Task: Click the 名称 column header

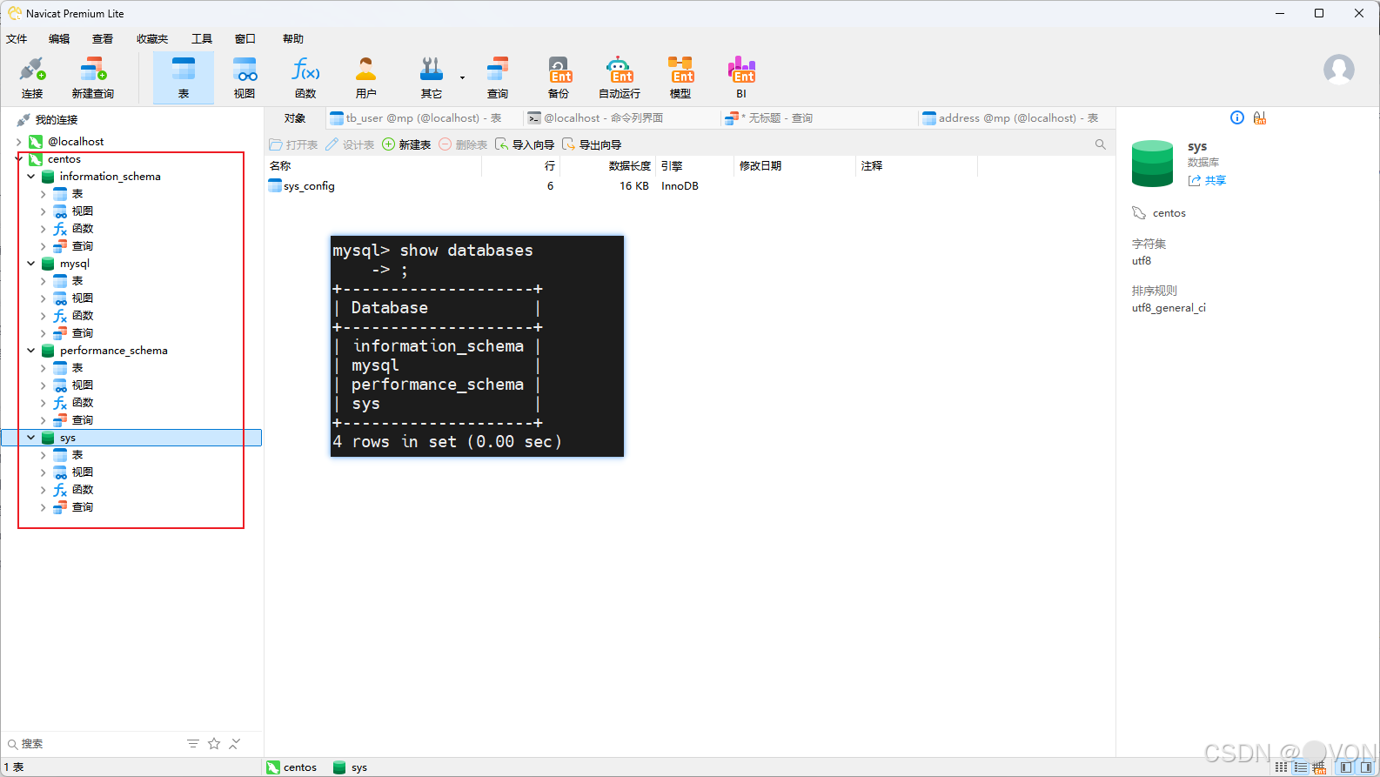Action: (x=373, y=166)
